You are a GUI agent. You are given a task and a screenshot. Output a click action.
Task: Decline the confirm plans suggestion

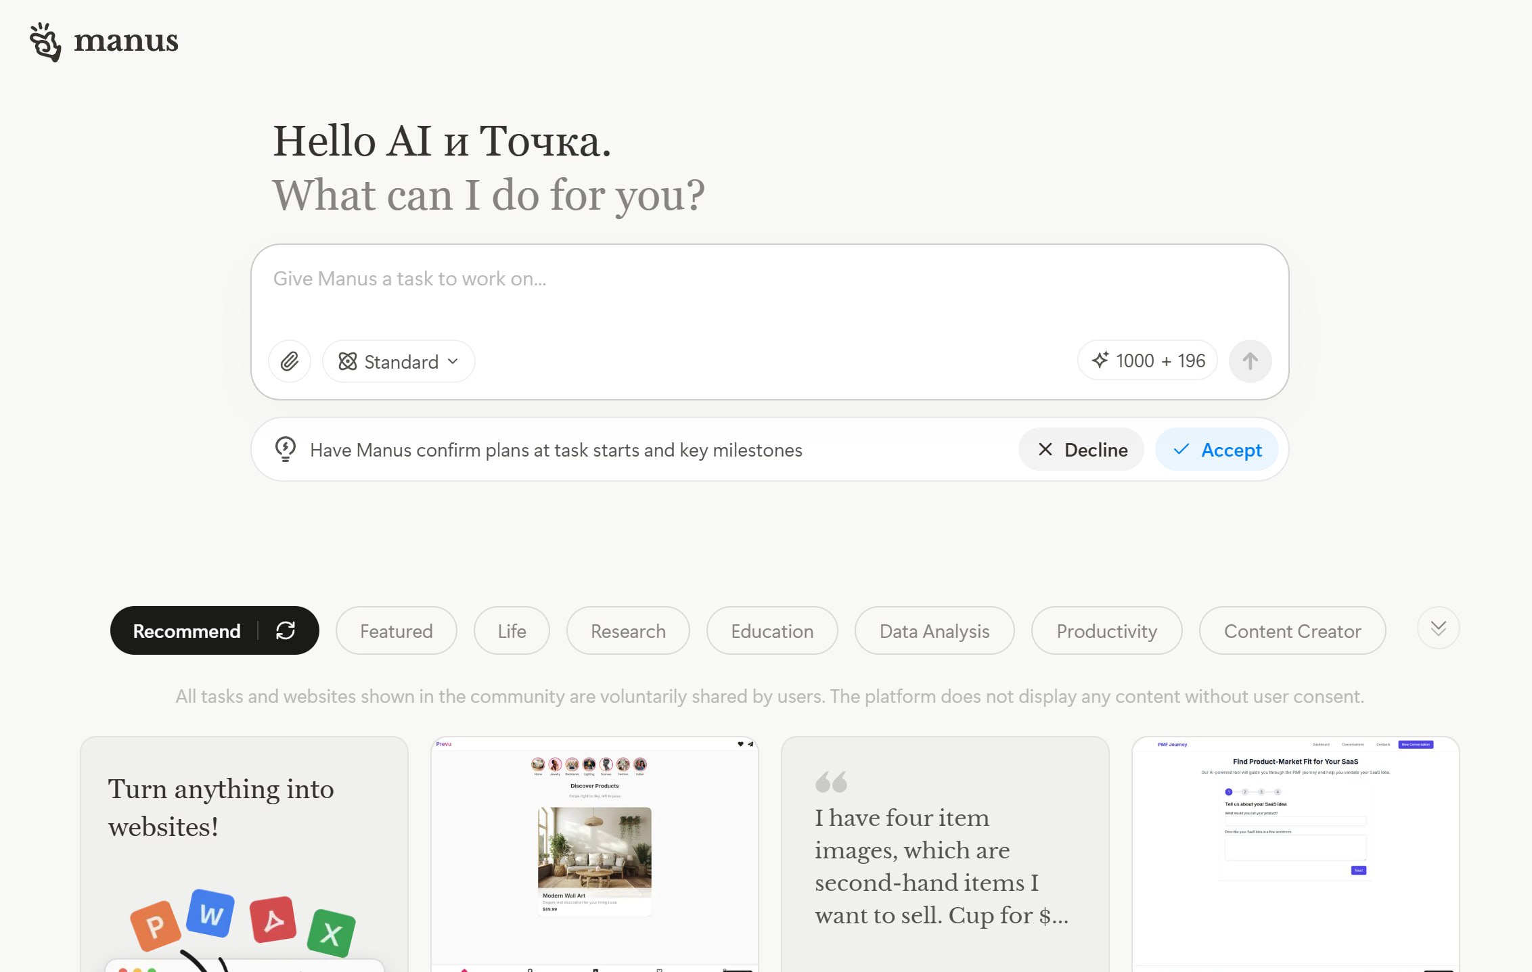pos(1081,449)
